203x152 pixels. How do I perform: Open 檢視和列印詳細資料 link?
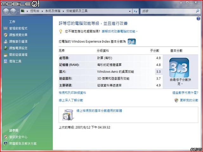tap(72, 93)
